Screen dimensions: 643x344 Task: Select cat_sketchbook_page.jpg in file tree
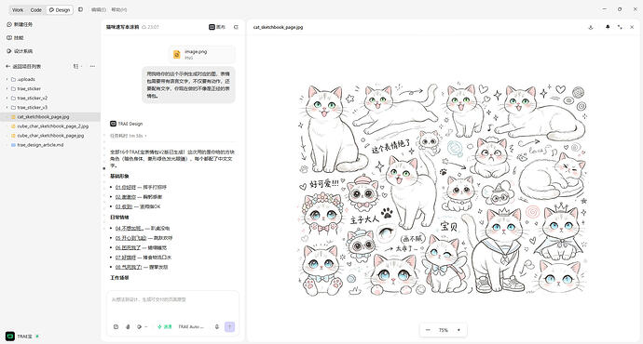(50, 117)
